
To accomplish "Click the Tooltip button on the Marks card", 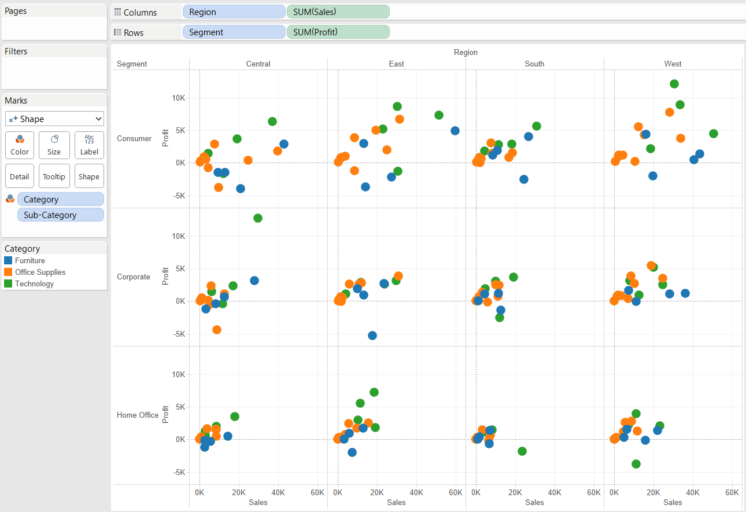I will pos(54,176).
